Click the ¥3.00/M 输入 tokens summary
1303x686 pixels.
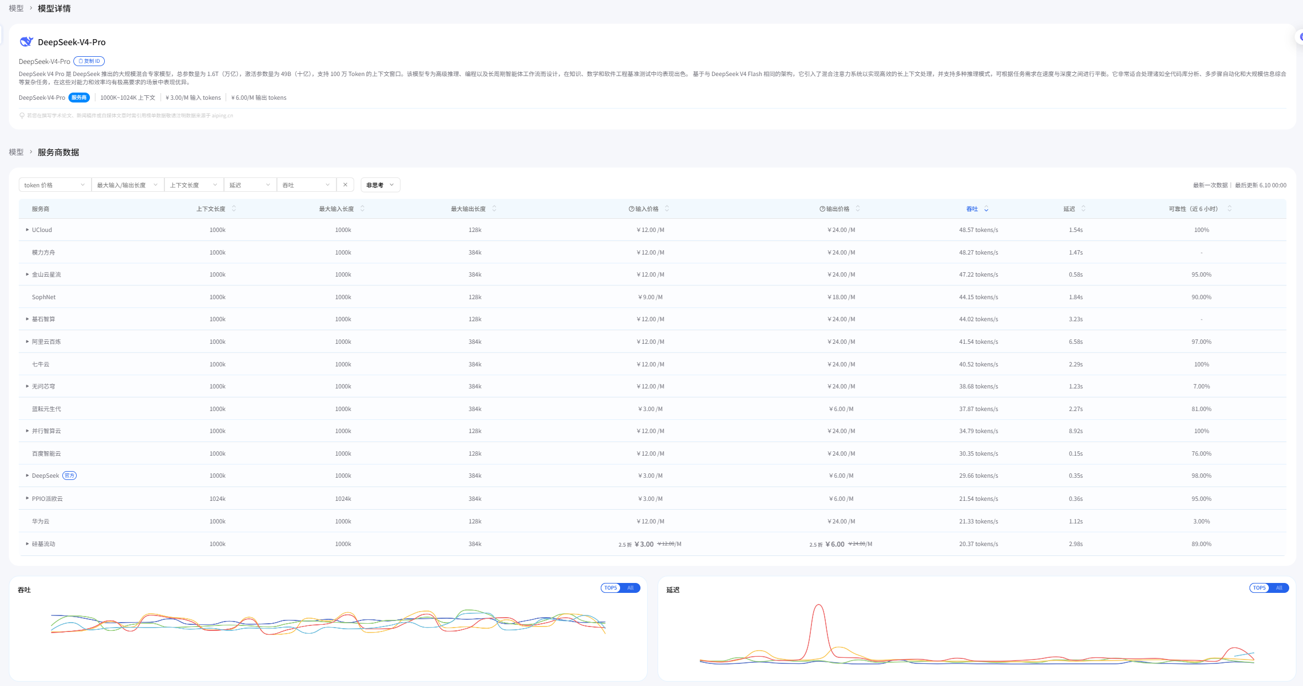coord(193,98)
